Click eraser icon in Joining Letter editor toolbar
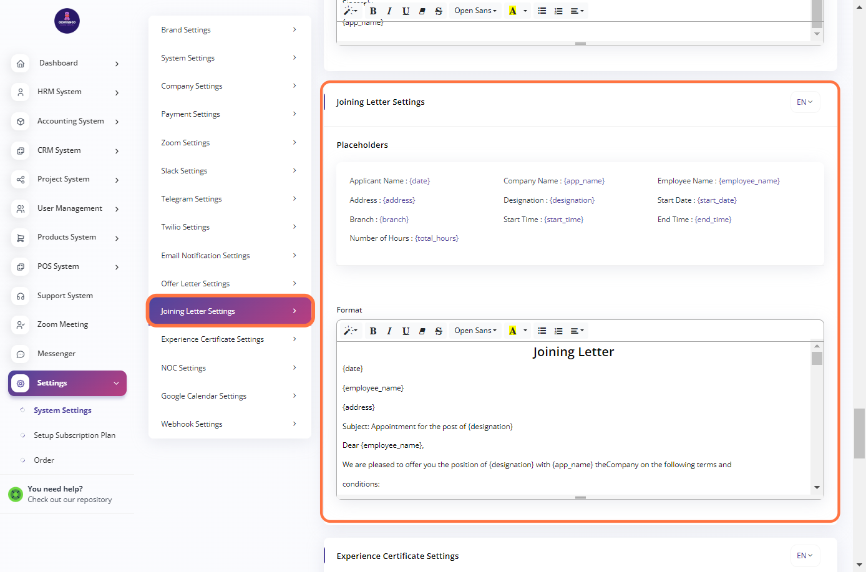 point(422,331)
